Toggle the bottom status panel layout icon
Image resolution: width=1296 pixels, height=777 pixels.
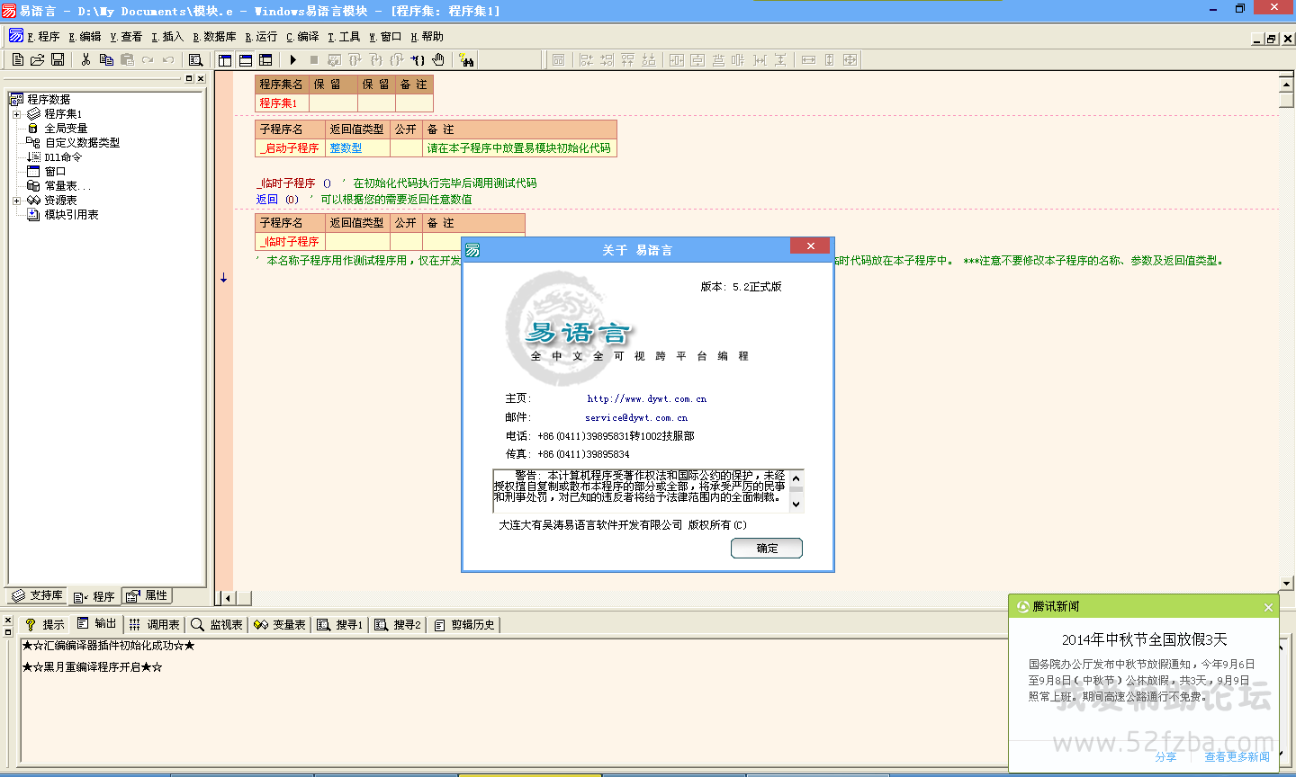coord(245,59)
